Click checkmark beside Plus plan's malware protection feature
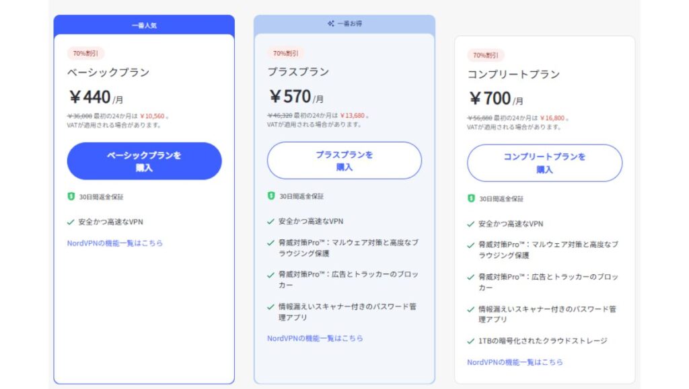Viewport: 689px width, 389px height. coord(271,243)
